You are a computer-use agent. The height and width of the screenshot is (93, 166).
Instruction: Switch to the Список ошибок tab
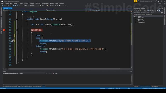click(x=37, y=86)
